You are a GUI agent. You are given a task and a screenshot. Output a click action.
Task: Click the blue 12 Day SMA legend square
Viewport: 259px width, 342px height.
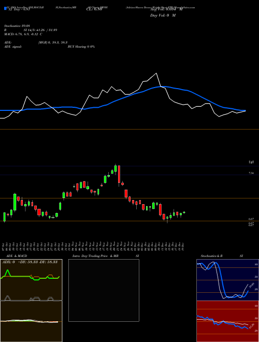5,8
